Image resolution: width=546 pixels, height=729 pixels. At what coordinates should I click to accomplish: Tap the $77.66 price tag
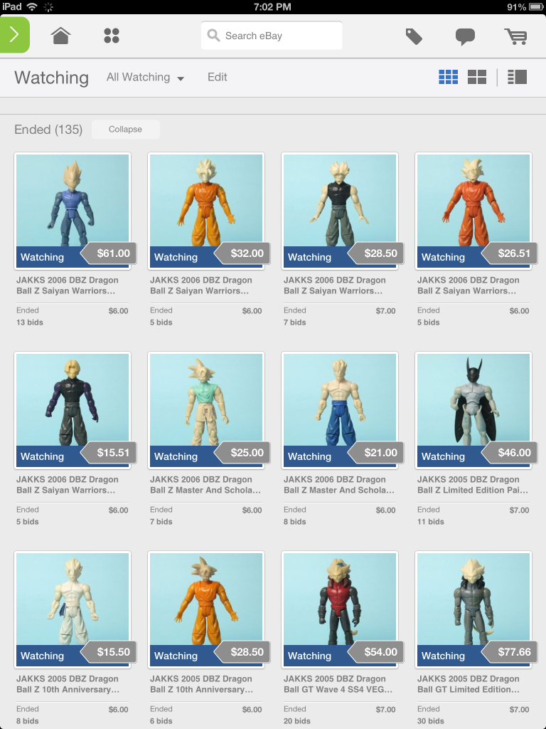click(x=510, y=652)
